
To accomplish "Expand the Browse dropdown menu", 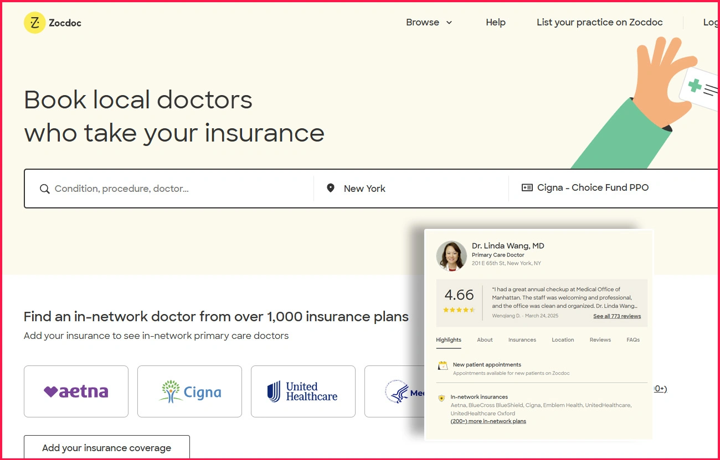I will coord(429,23).
